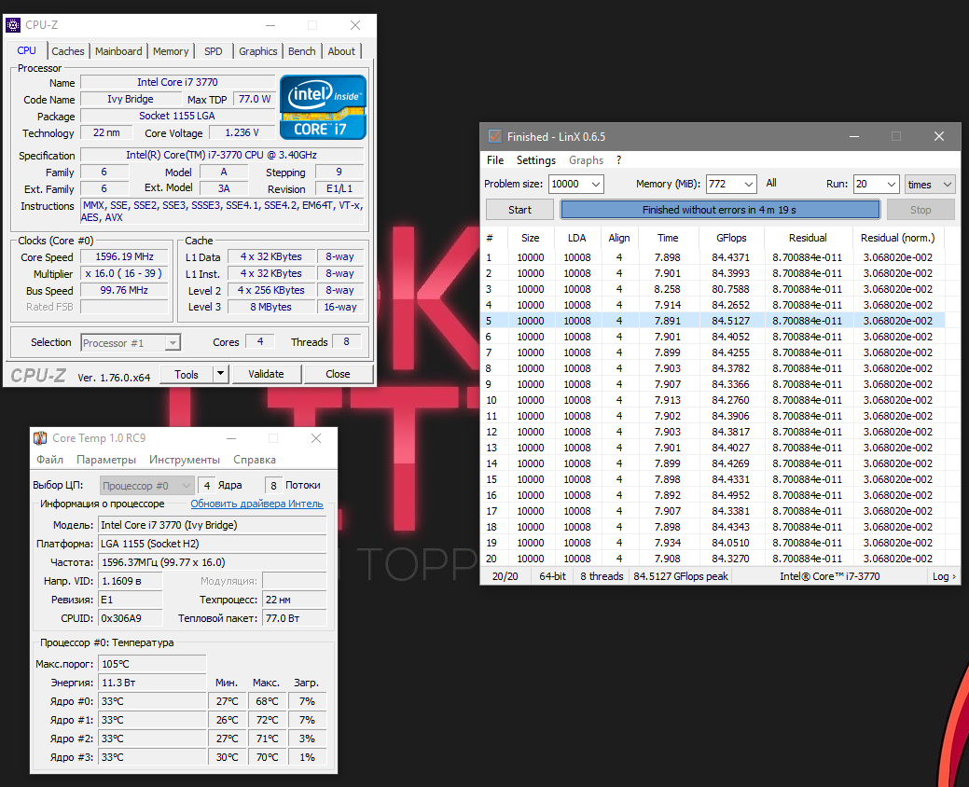Image resolution: width=969 pixels, height=787 pixels.
Task: Open the ? help menu in LinX
Action: [618, 160]
